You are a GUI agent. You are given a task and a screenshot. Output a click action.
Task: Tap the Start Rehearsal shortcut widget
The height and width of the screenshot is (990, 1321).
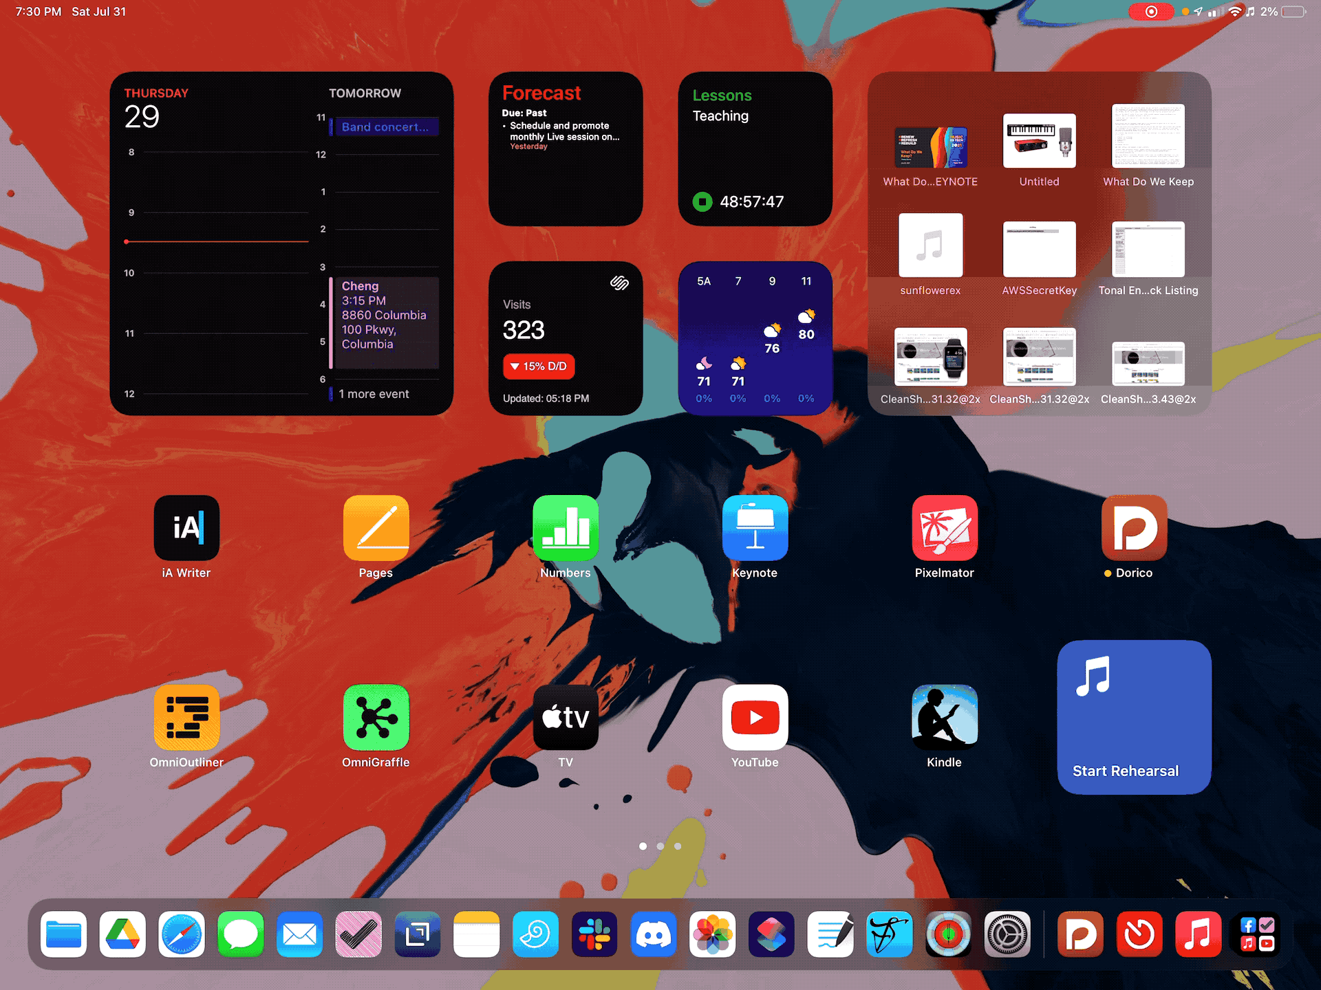pyautogui.click(x=1134, y=717)
